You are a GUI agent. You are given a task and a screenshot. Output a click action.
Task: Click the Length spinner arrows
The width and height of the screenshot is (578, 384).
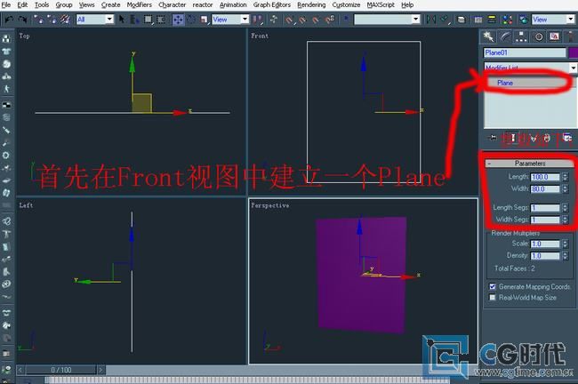point(565,177)
